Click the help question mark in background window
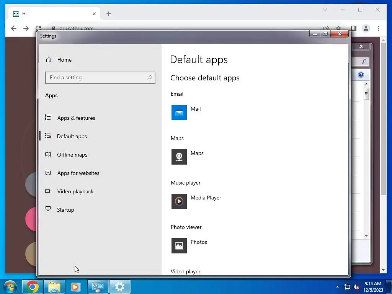The width and height of the screenshot is (392, 294). (361, 75)
